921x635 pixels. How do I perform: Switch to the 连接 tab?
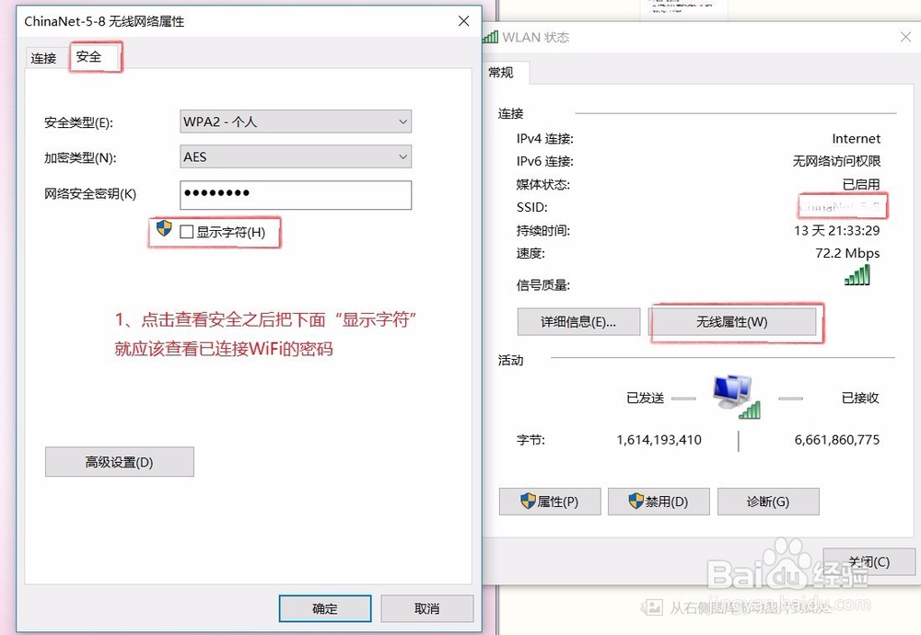tap(43, 58)
